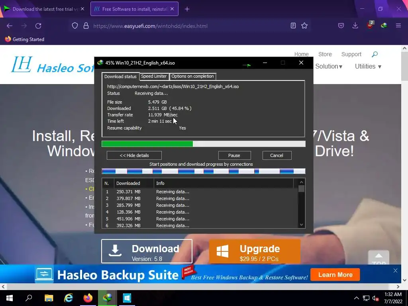408x306 pixels.
Task: Click the Download Version 5.8 button
Action: (147, 251)
